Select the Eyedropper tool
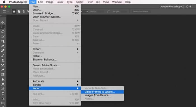The height and width of the screenshot is (107, 196). [x=3, y=46]
